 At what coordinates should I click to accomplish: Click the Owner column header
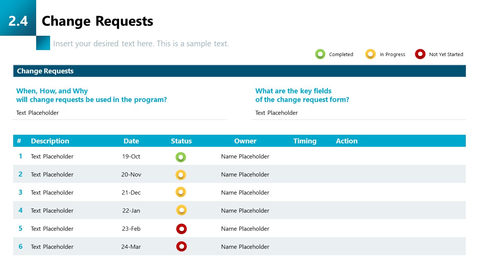coord(245,141)
